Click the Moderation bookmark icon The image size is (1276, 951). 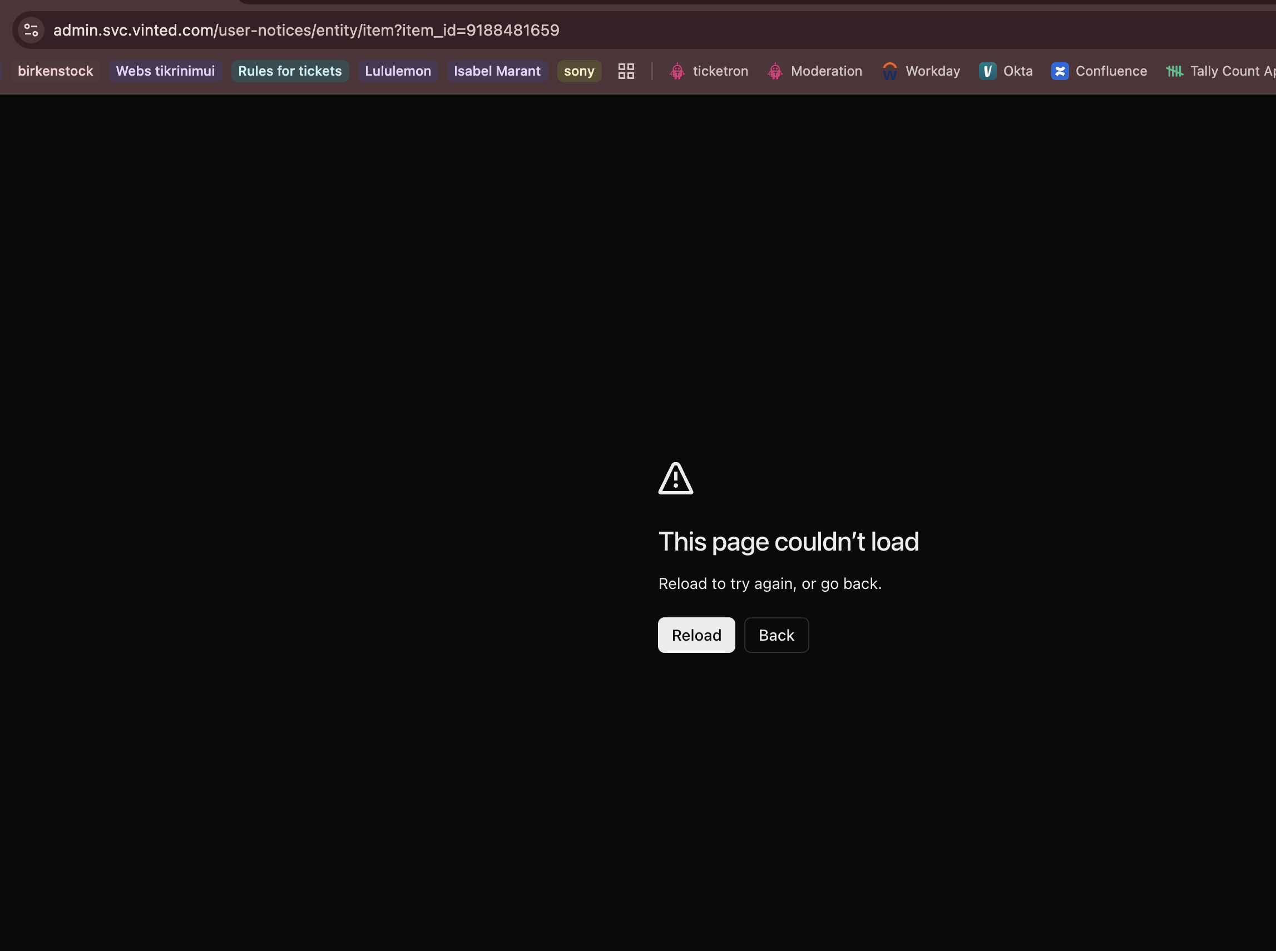click(x=775, y=71)
